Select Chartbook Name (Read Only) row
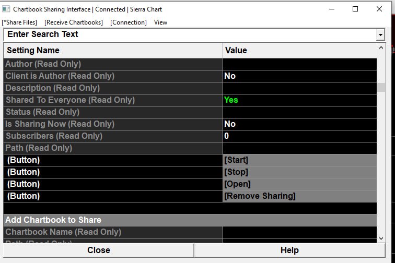The height and width of the screenshot is (263, 395). click(x=190, y=232)
